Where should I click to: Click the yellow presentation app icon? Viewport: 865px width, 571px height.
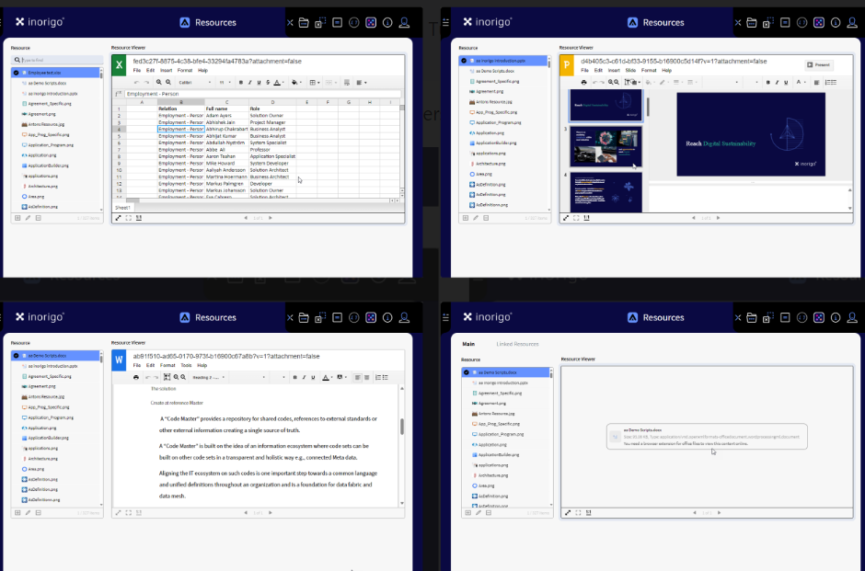(x=568, y=65)
